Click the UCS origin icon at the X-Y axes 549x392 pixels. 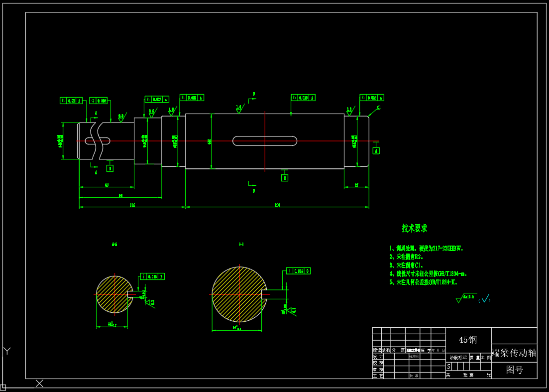[3, 388]
